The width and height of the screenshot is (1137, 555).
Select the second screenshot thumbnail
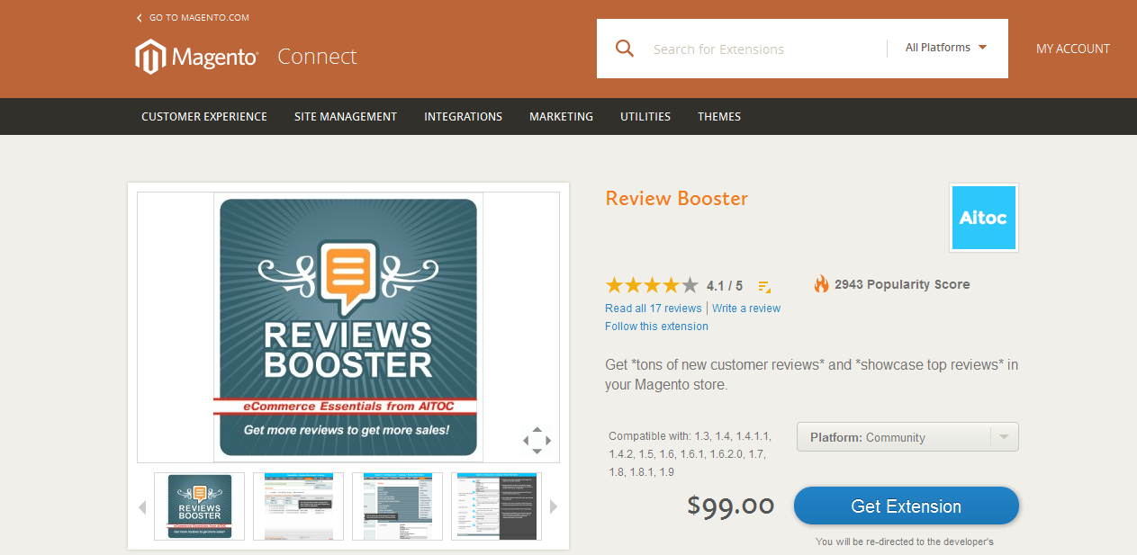point(298,506)
